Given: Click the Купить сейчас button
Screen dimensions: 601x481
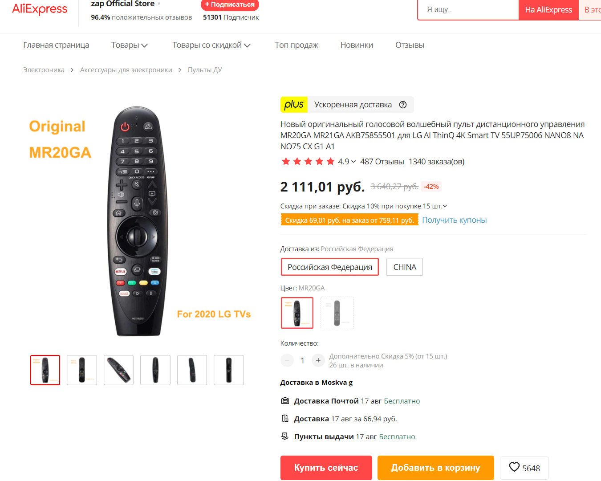Looking at the screenshot, I should (326, 468).
